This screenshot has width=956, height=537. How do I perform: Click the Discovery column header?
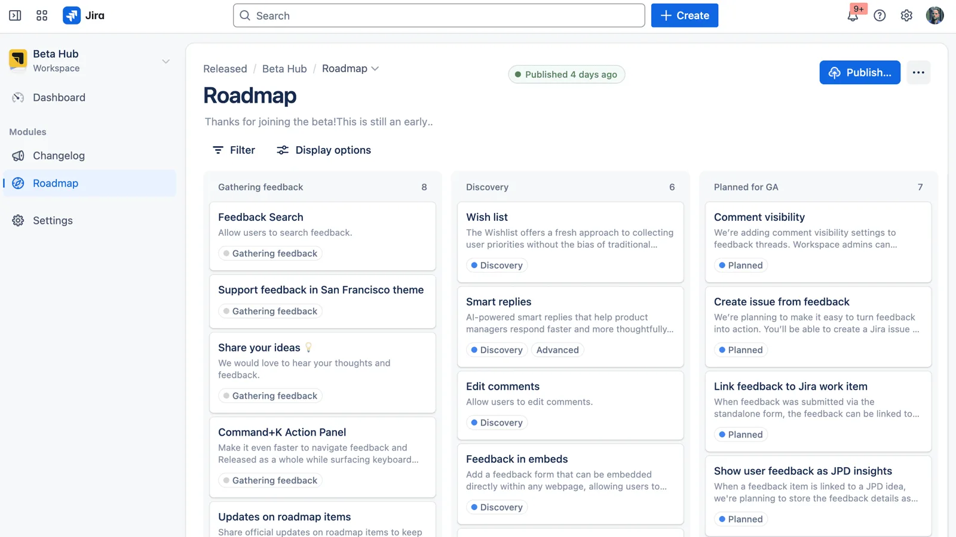point(487,187)
